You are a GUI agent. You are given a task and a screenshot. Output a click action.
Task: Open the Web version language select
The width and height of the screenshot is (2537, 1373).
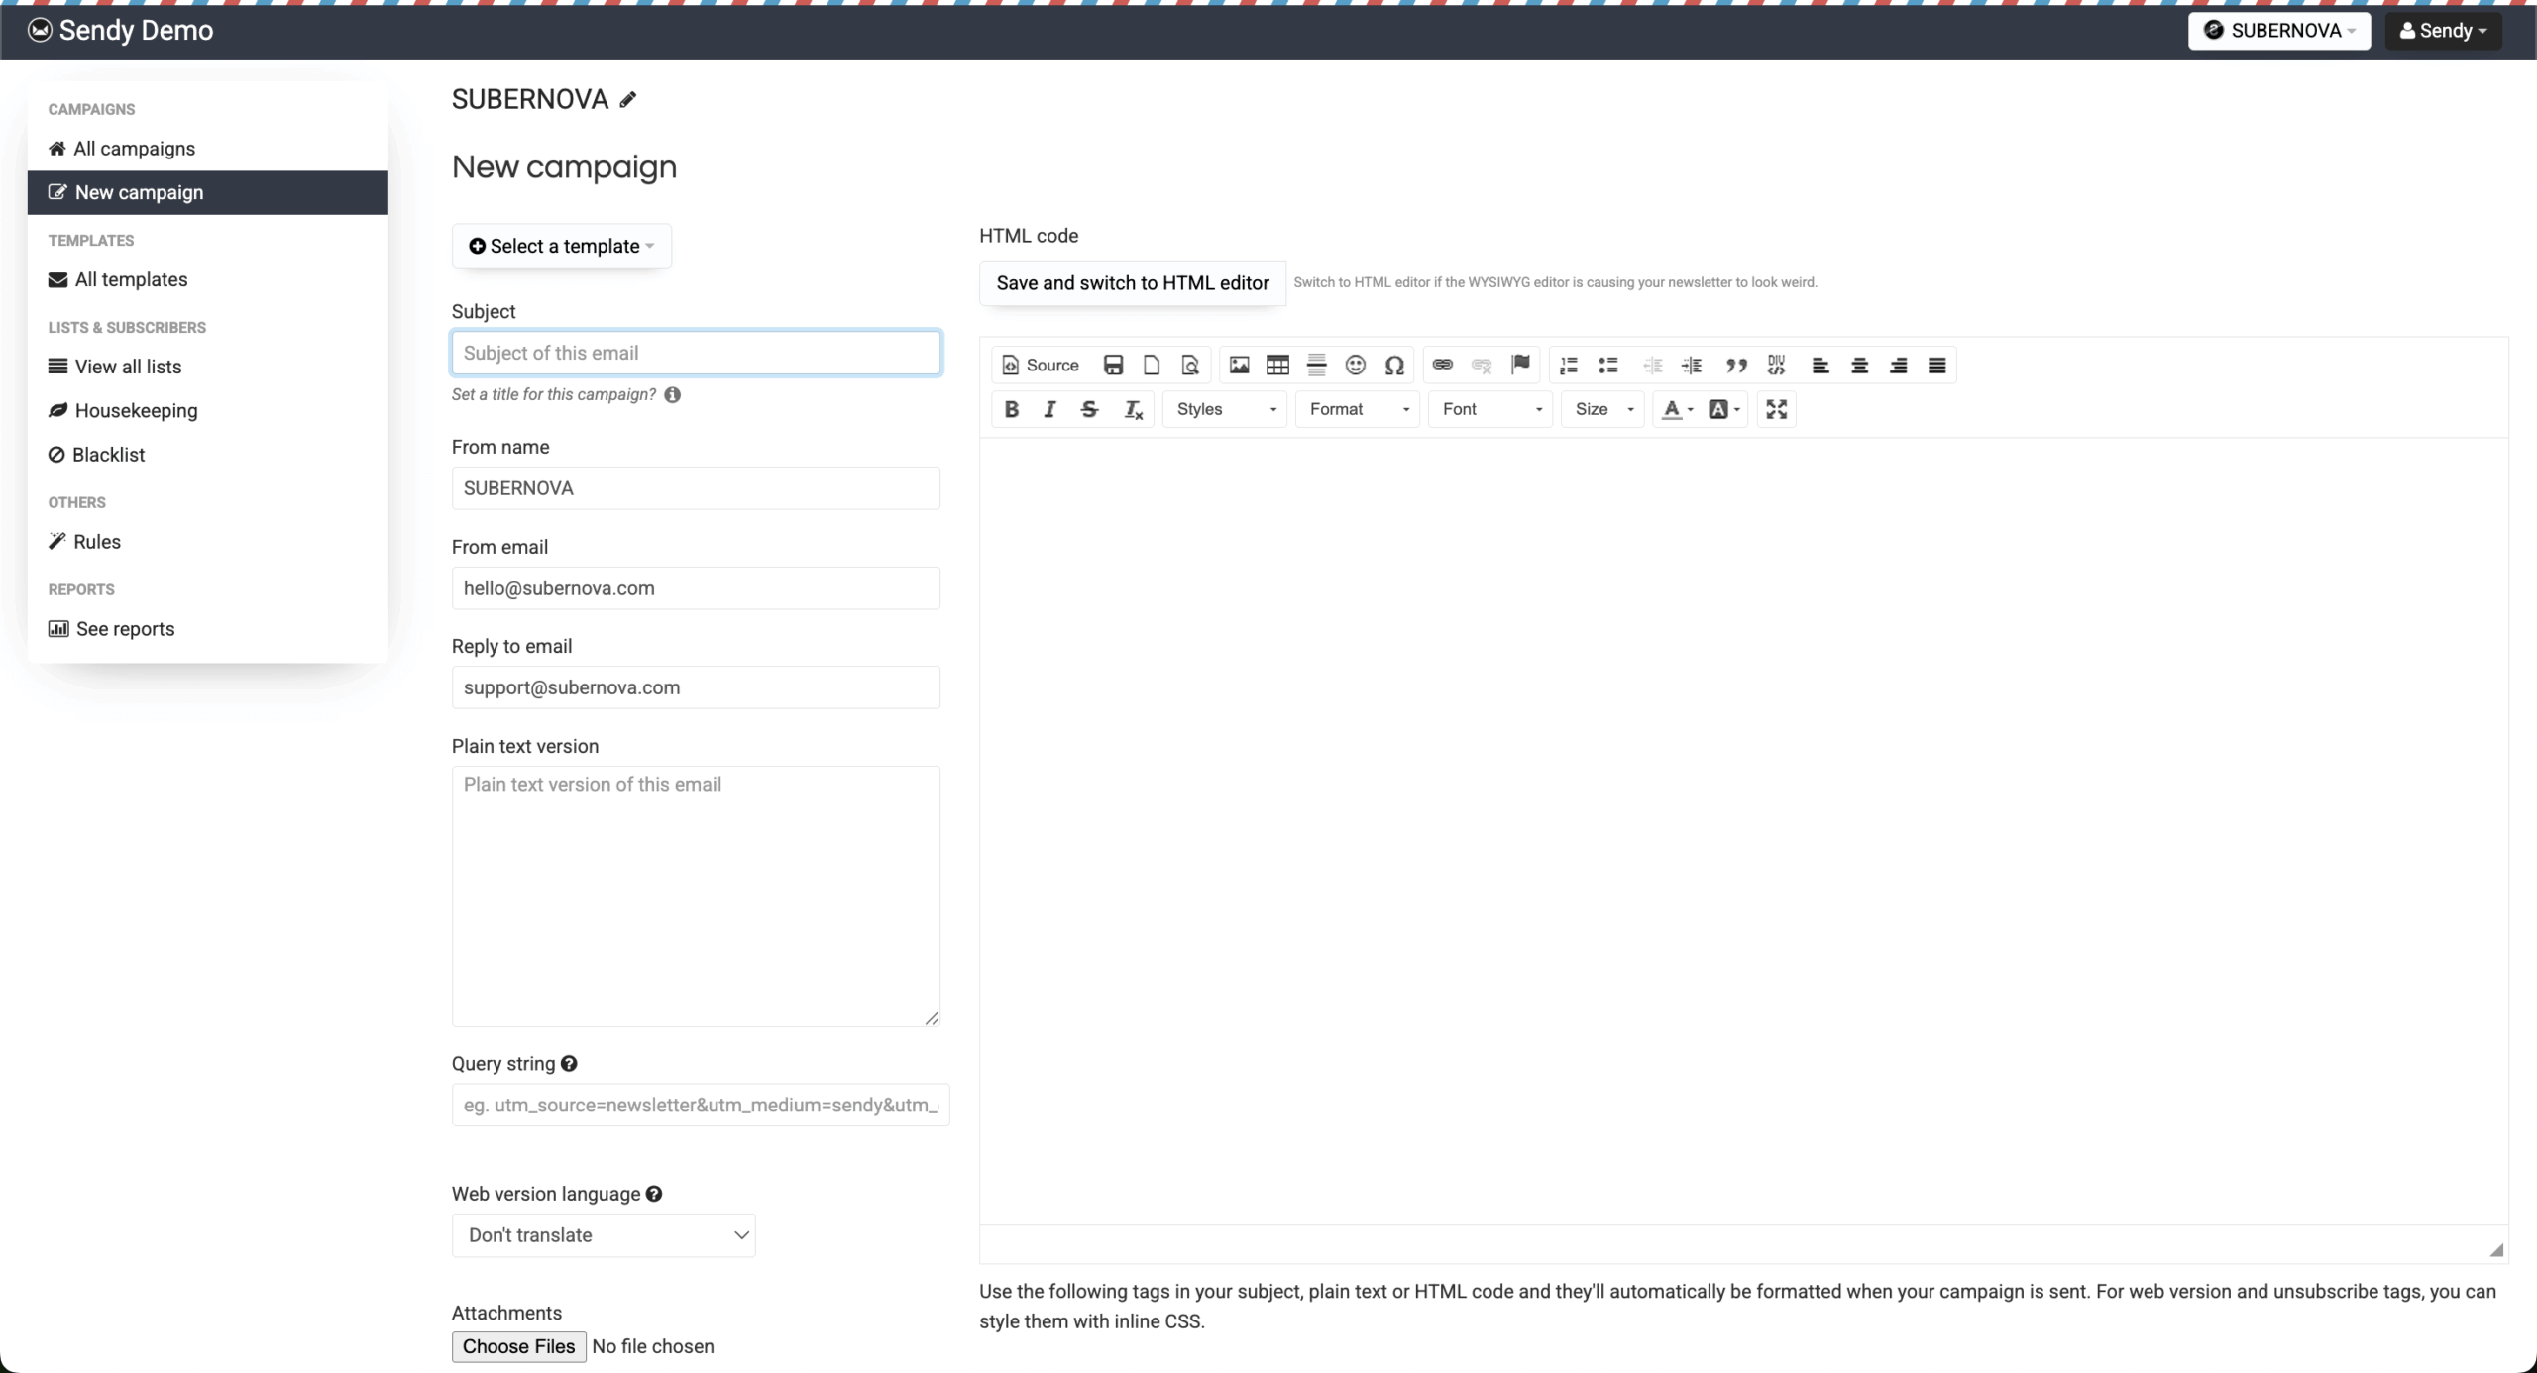(x=604, y=1235)
